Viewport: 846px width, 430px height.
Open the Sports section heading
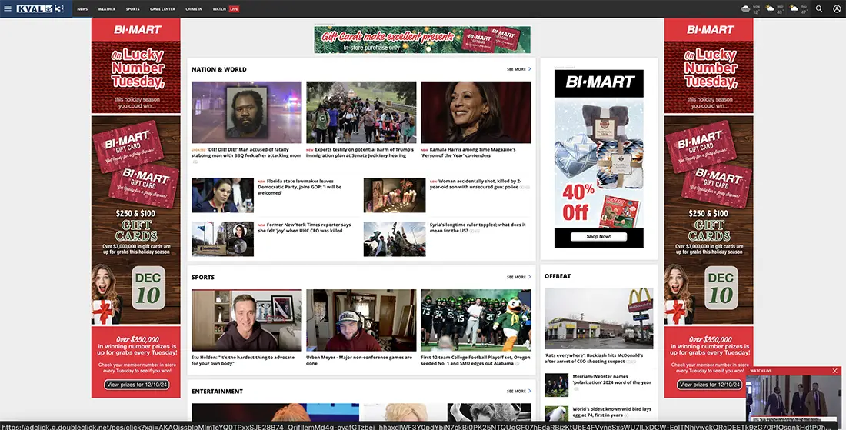tap(203, 277)
